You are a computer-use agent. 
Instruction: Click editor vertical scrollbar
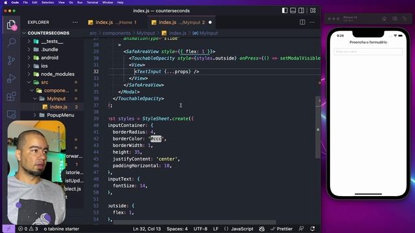click(x=318, y=128)
